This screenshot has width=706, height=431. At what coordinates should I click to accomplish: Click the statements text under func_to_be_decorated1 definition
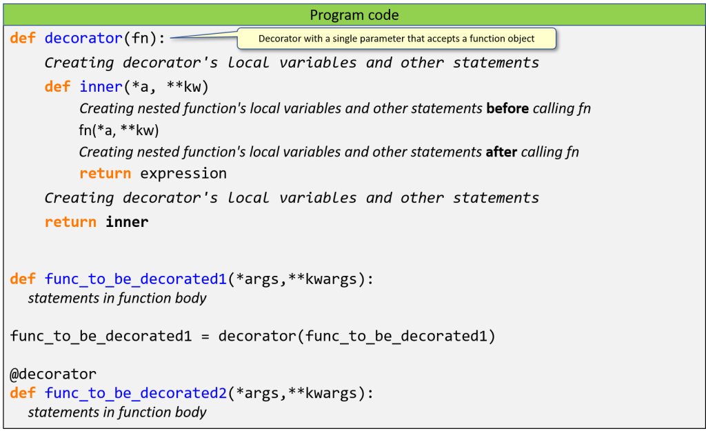coord(117,299)
